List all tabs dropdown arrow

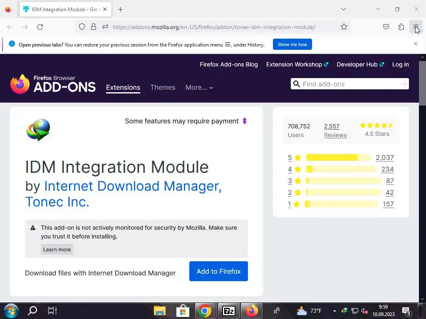[x=343, y=9]
